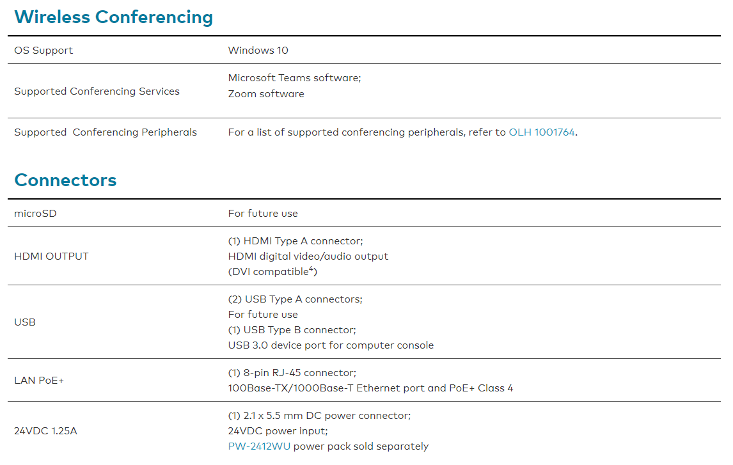This screenshot has width=733, height=465.
Task: Select the Supported Conferencing Services label
Action: (x=97, y=91)
